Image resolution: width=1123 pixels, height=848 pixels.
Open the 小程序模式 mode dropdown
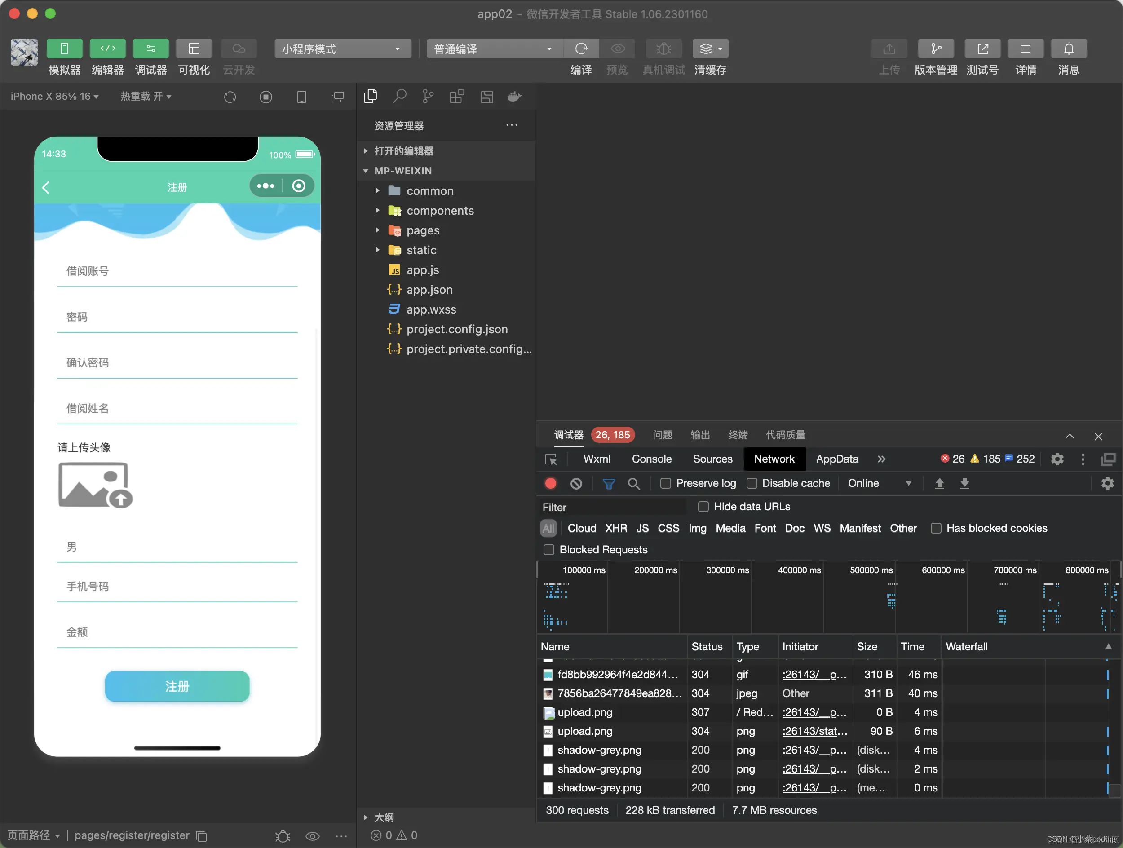[x=342, y=49]
